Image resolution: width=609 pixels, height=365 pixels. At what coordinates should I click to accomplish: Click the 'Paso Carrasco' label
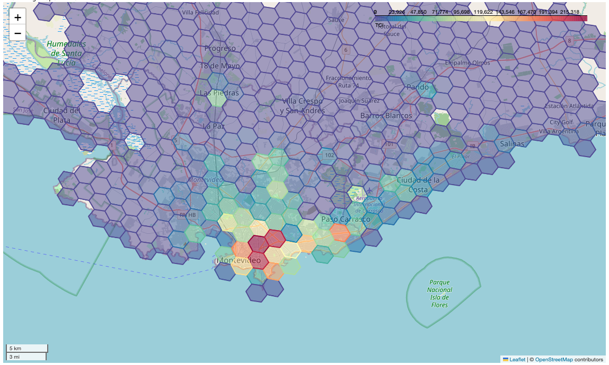tap(346, 219)
